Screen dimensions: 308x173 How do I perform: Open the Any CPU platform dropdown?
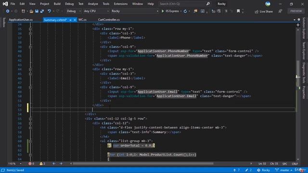(x=96, y=11)
